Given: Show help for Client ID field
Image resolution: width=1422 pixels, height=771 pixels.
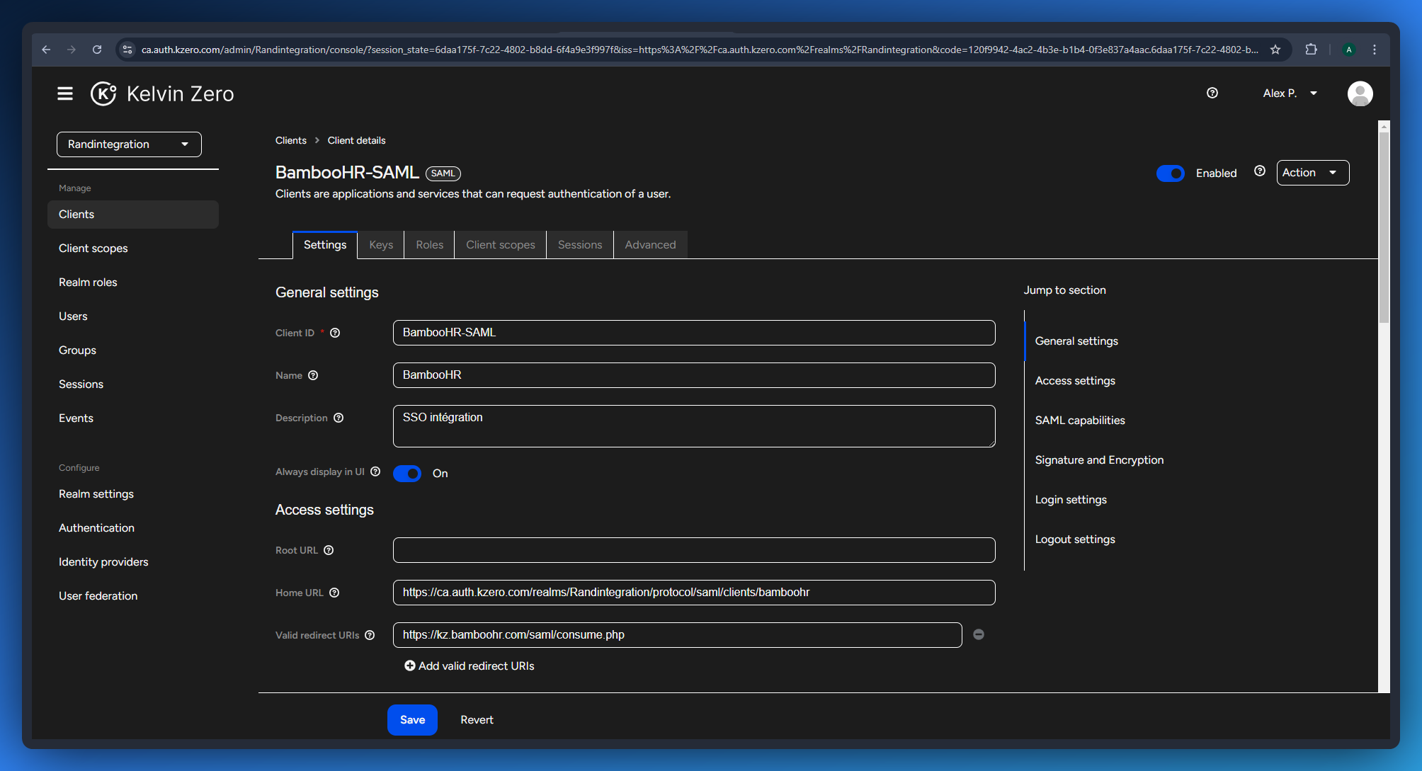Looking at the screenshot, I should (335, 333).
